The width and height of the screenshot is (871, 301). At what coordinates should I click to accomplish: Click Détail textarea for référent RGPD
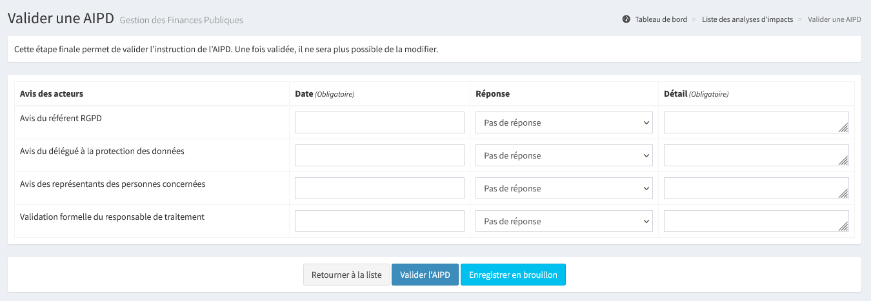(x=752, y=122)
